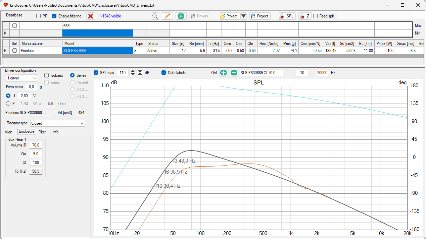Screen dimensions: 426x239
Task: Toggle the Isobaric checkbox
Action: pyautogui.click(x=47, y=75)
